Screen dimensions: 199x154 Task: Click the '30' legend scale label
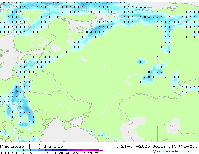pos(68,153)
